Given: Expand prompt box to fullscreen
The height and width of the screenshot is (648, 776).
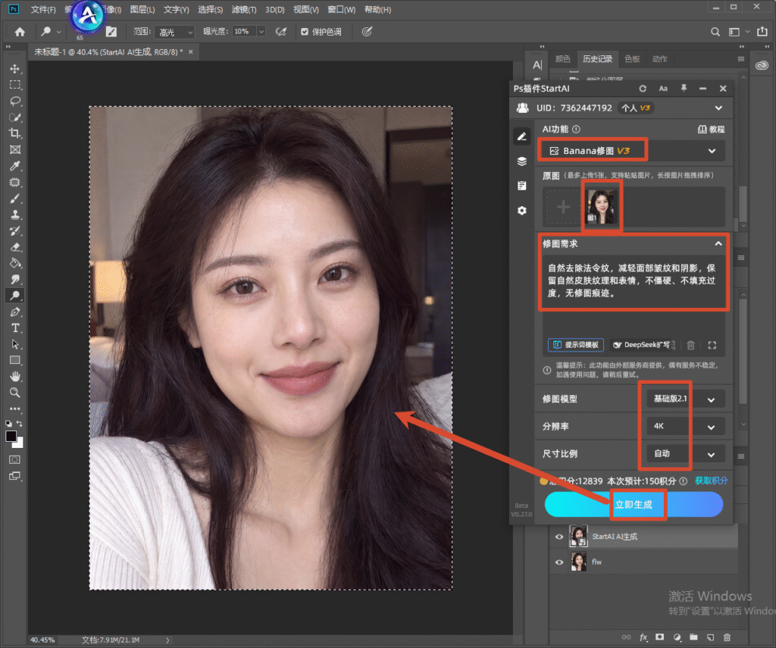Looking at the screenshot, I should click(712, 345).
